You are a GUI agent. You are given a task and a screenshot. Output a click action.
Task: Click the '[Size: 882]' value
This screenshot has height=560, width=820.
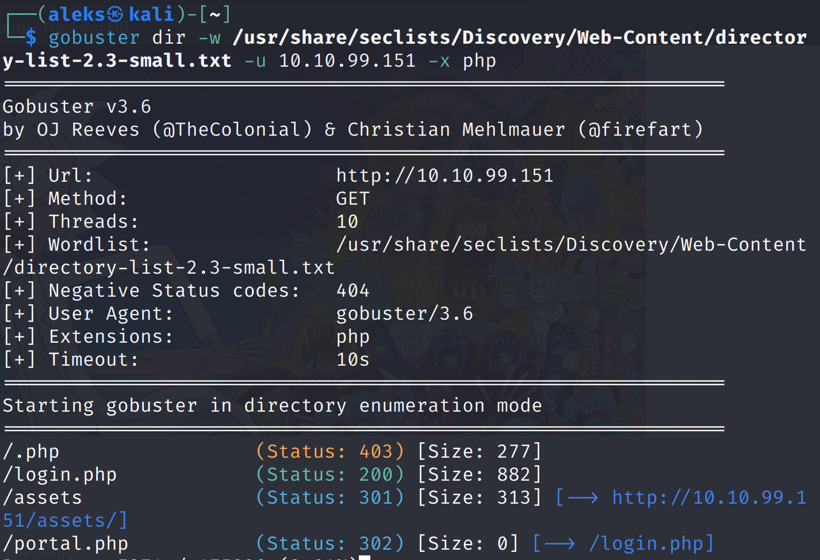pyautogui.click(x=480, y=474)
